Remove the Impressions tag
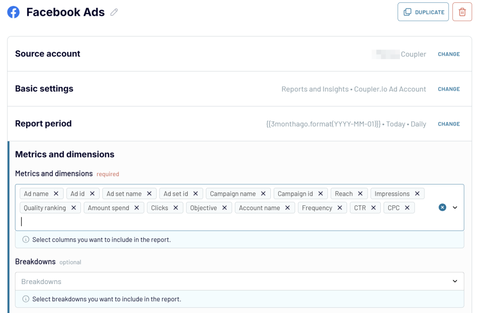Viewport: 479px width, 313px height. (417, 194)
